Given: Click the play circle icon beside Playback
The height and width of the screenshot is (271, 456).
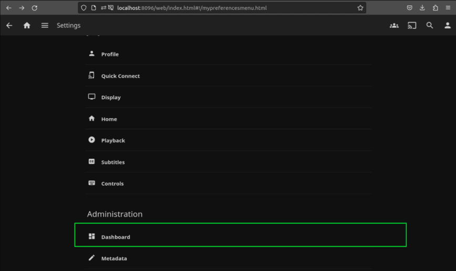Looking at the screenshot, I should tap(91, 140).
